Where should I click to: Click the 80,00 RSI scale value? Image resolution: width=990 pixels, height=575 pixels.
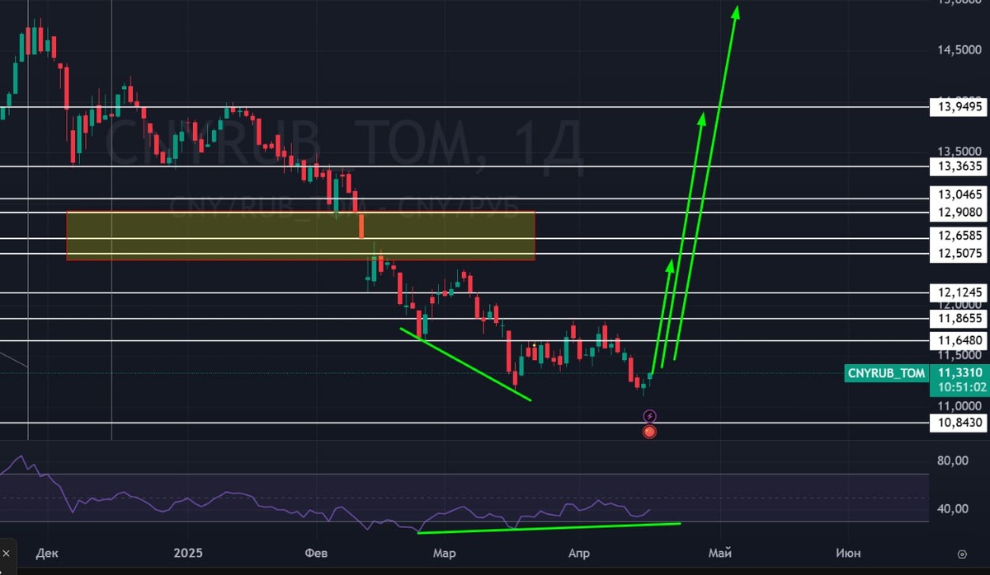click(953, 460)
